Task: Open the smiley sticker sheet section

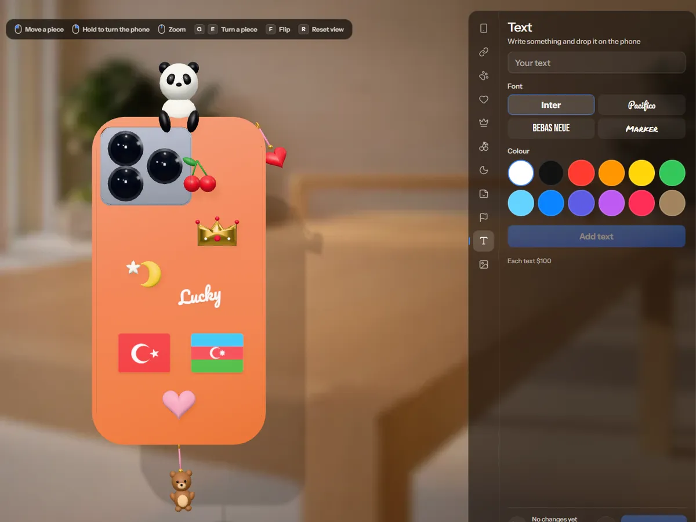Action: (484, 194)
